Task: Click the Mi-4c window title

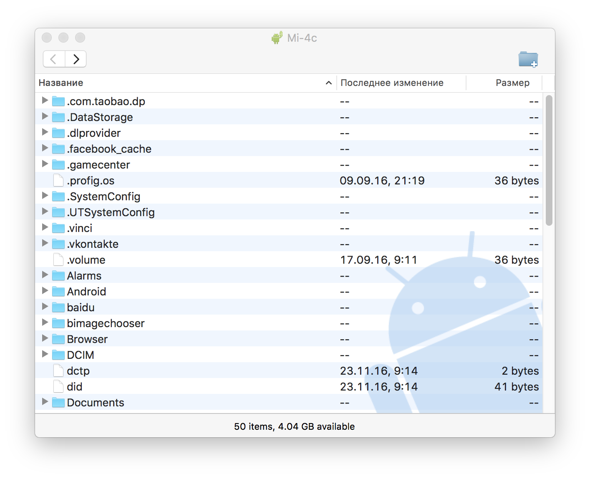Action: pyautogui.click(x=302, y=38)
